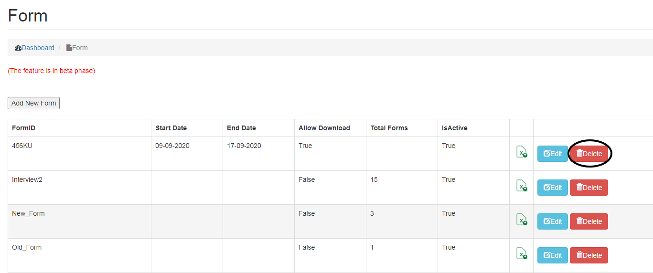Click Excel export icon for New_Form row

(x=522, y=220)
